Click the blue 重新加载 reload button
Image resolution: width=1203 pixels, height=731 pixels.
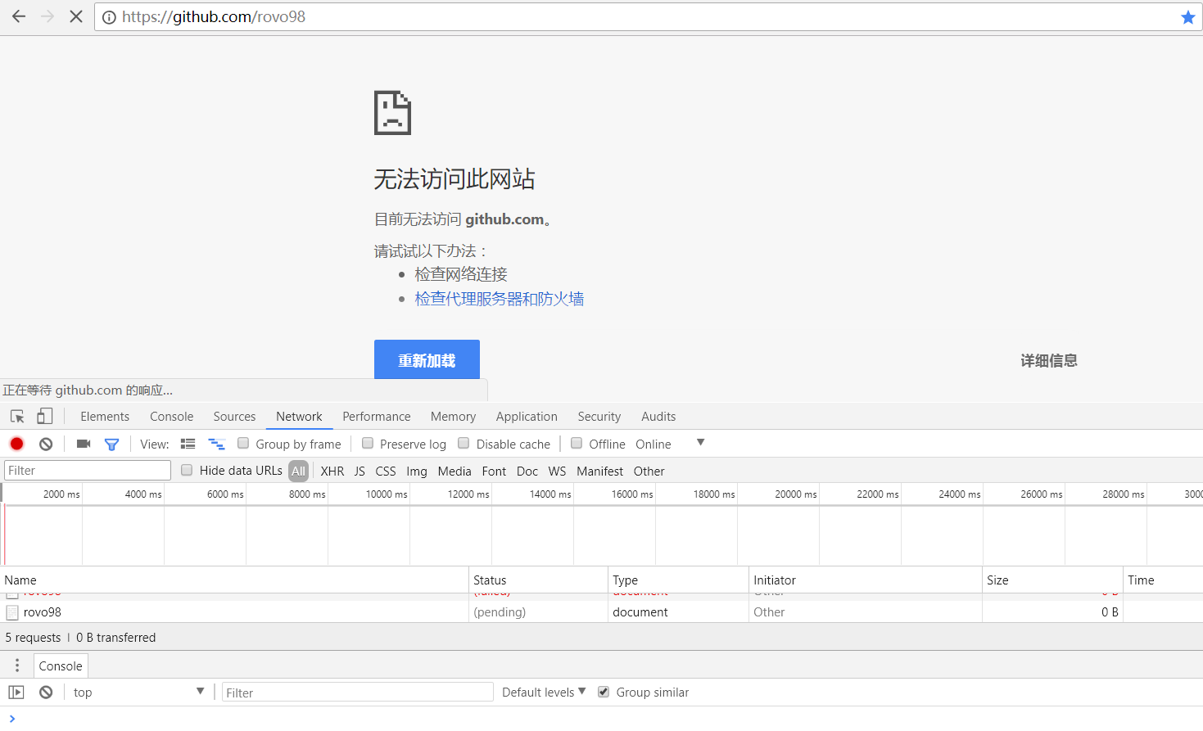click(x=427, y=360)
